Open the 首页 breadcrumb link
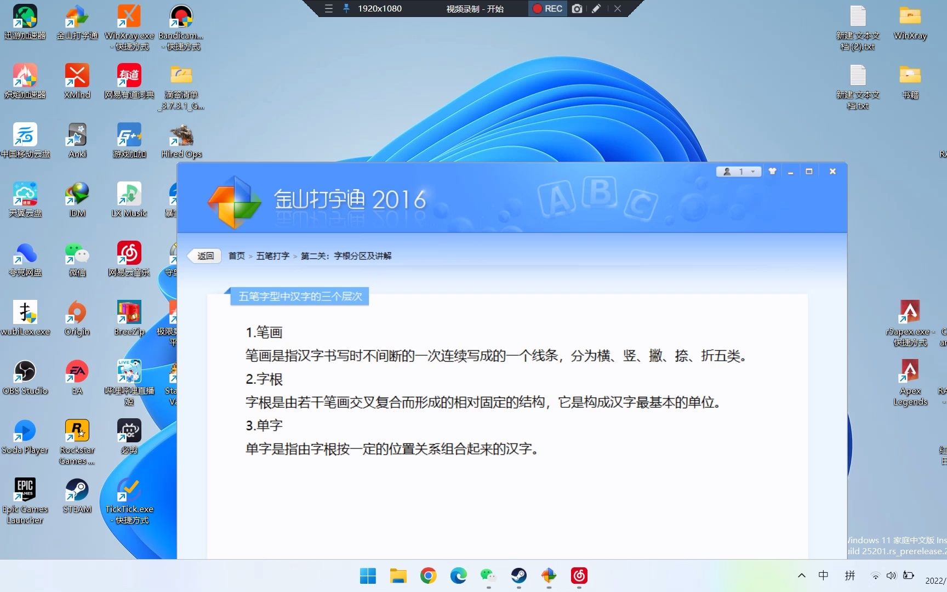This screenshot has height=592, width=947. pyautogui.click(x=237, y=256)
